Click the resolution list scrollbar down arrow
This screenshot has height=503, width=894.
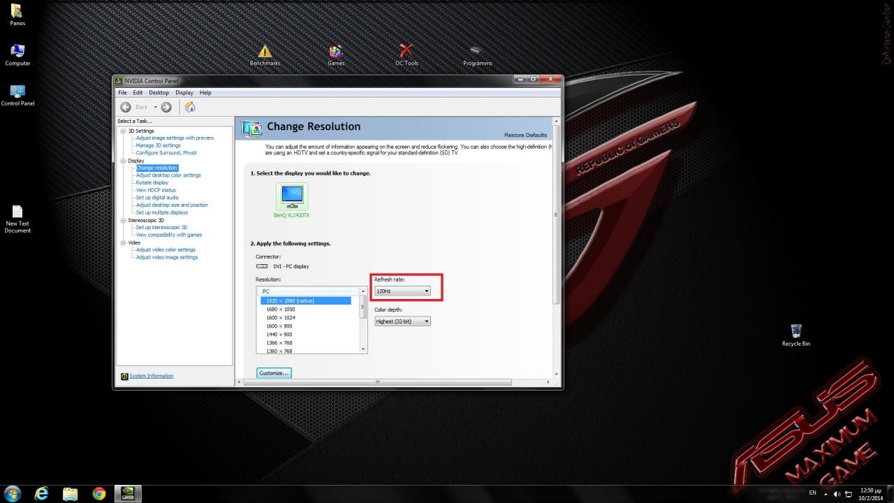click(x=363, y=349)
